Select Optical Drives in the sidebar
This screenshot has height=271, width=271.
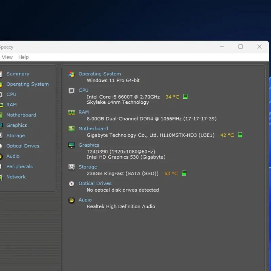tap(23, 146)
